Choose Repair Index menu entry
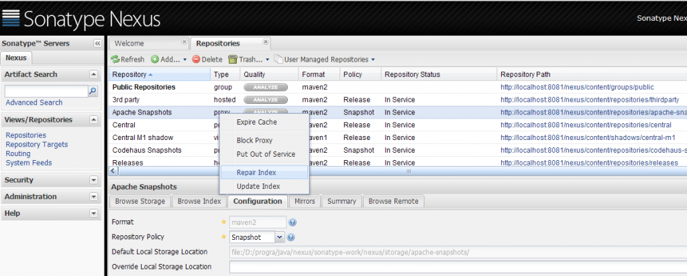Screen dimensions: 687x276 tap(264, 172)
